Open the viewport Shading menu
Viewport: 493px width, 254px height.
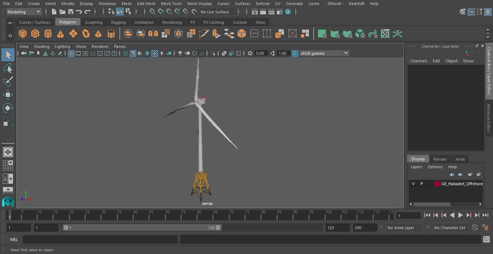coord(42,46)
